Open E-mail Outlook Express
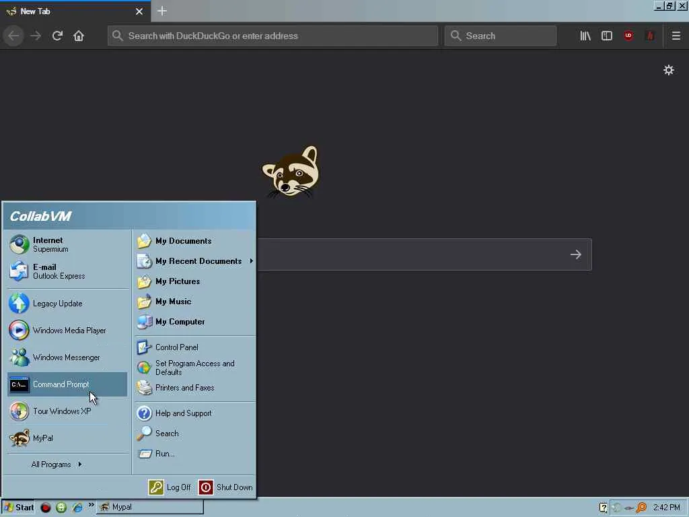 [67, 271]
